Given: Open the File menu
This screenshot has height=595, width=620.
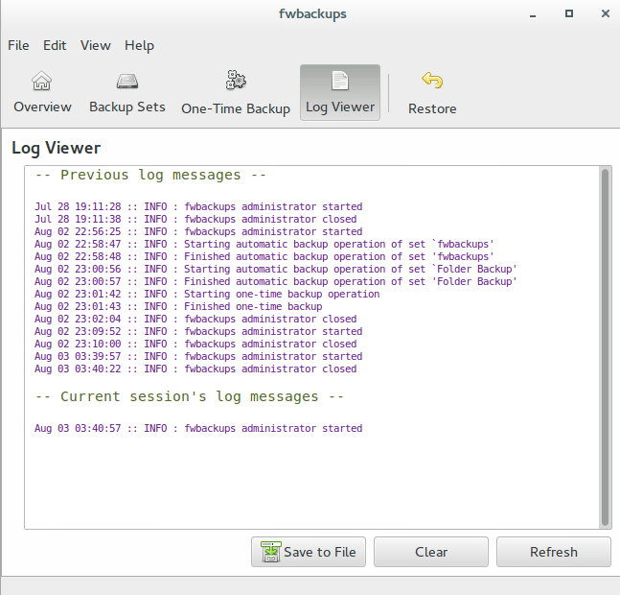Looking at the screenshot, I should [18, 45].
